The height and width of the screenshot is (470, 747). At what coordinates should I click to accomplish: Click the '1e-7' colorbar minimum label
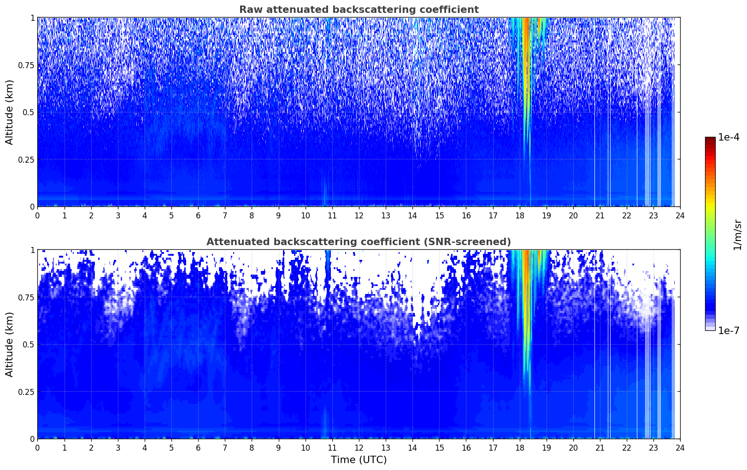pyautogui.click(x=729, y=331)
